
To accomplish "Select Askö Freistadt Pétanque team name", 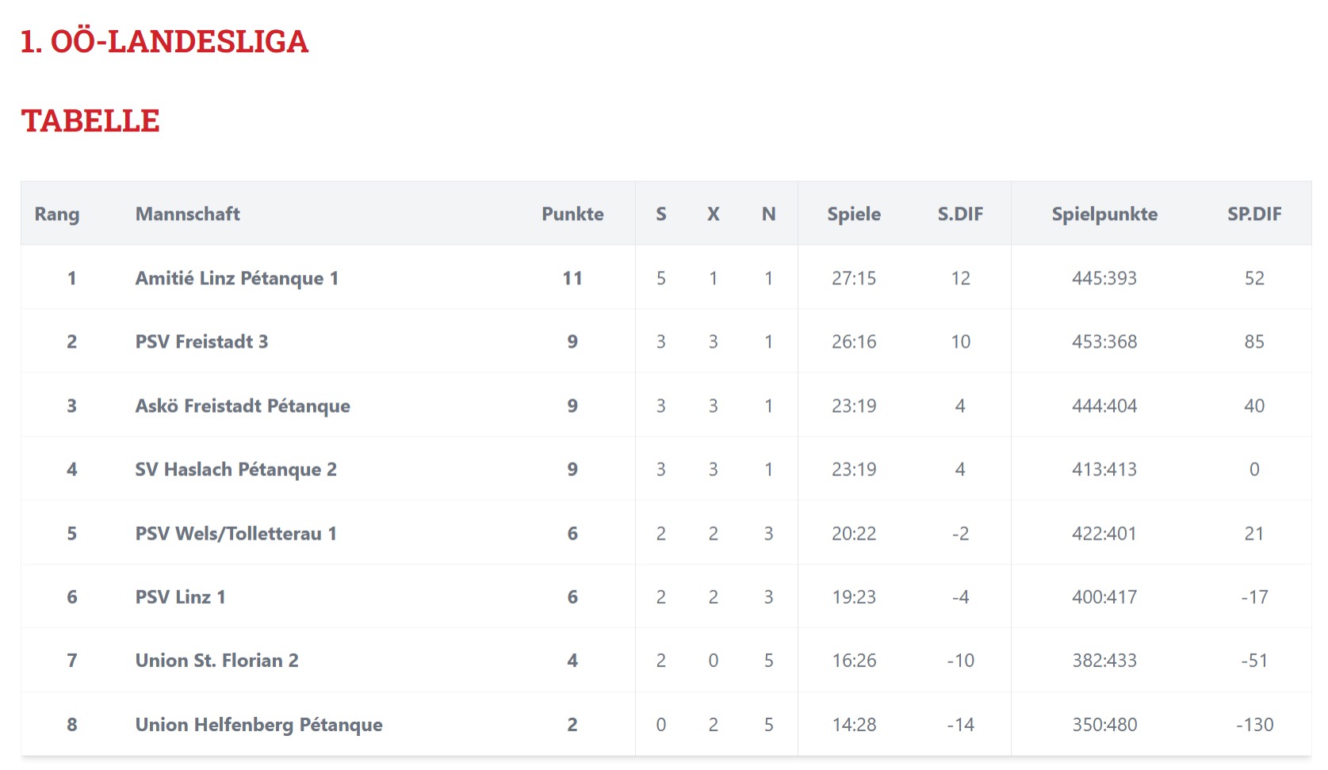I will click(243, 406).
